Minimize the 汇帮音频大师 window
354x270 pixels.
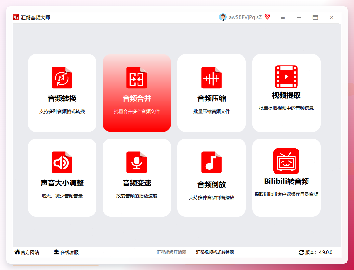[x=299, y=17]
